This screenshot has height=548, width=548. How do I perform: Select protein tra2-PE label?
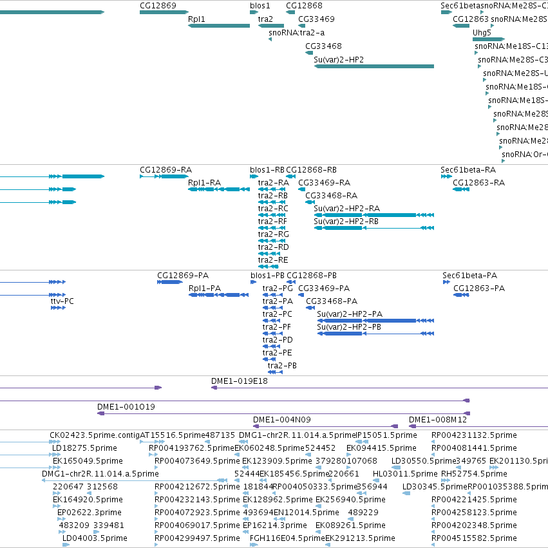coord(277,353)
